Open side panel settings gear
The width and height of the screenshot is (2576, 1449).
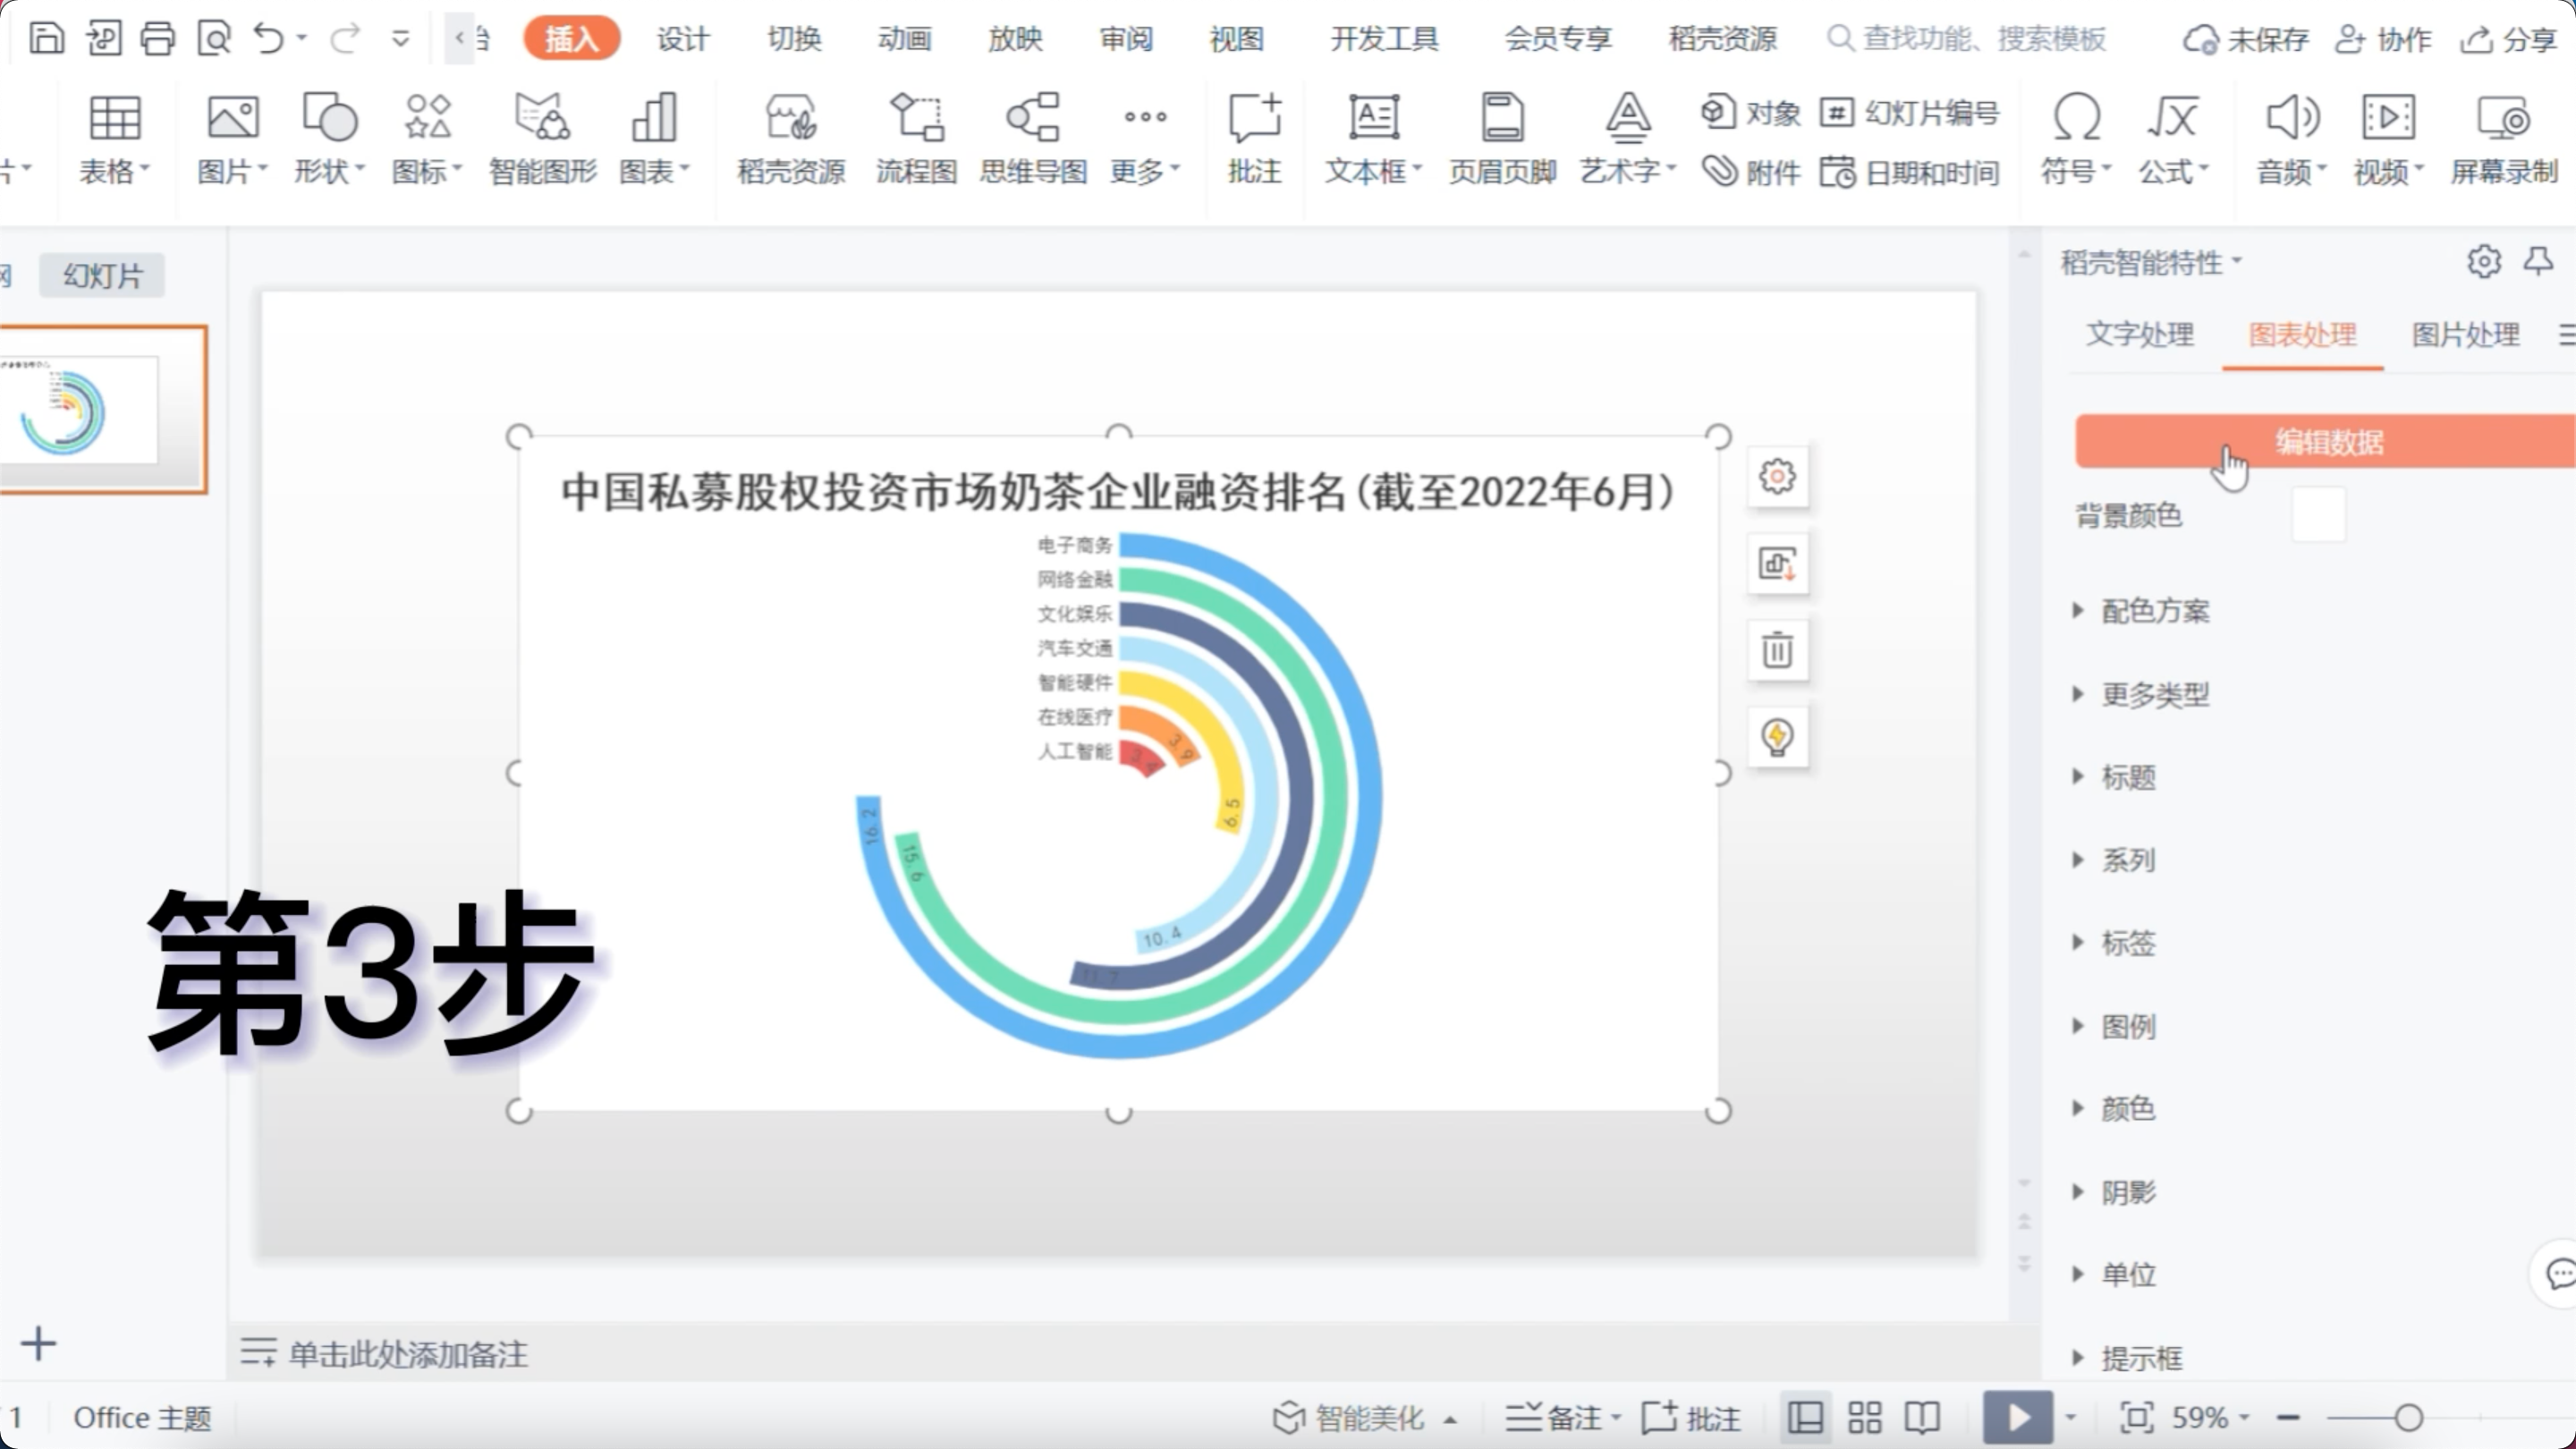pos(2484,261)
